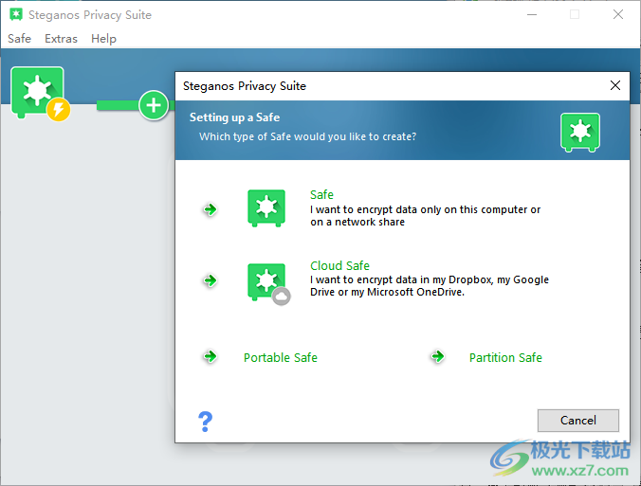Click the Cloud Safe icon with cloud badge
Viewport: 641px width, 486px height.
(x=268, y=284)
